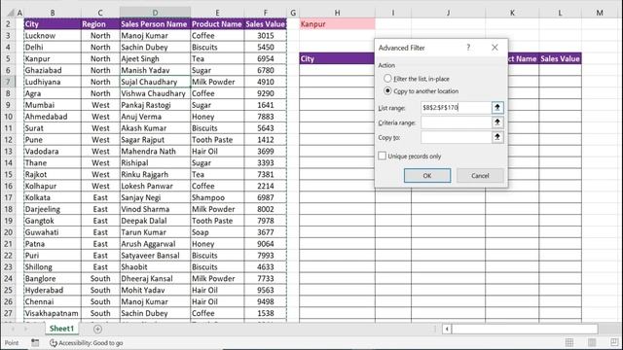Click into the List range field
Viewport: 623px width, 350px height.
pos(456,108)
